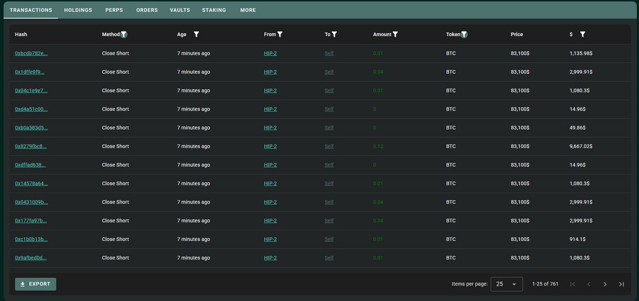Image resolution: width=639 pixels, height=301 pixels.
Task: Open the Amount column filter icon
Action: 395,35
